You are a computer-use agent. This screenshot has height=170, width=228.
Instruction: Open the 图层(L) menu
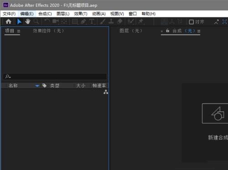click(63, 14)
